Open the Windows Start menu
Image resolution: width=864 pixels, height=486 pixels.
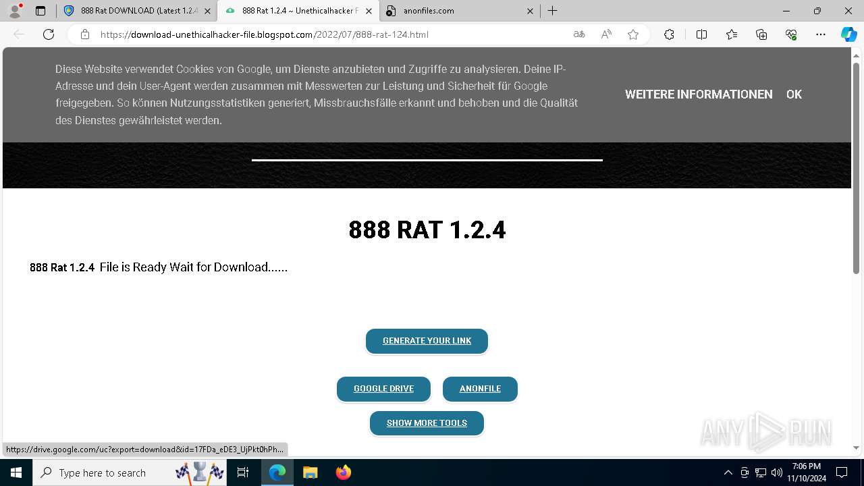[x=16, y=473]
